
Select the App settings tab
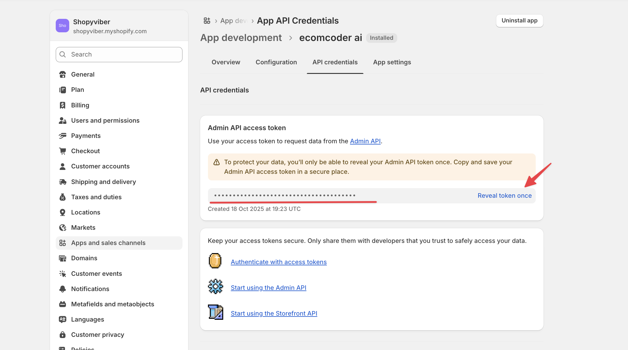(x=392, y=62)
